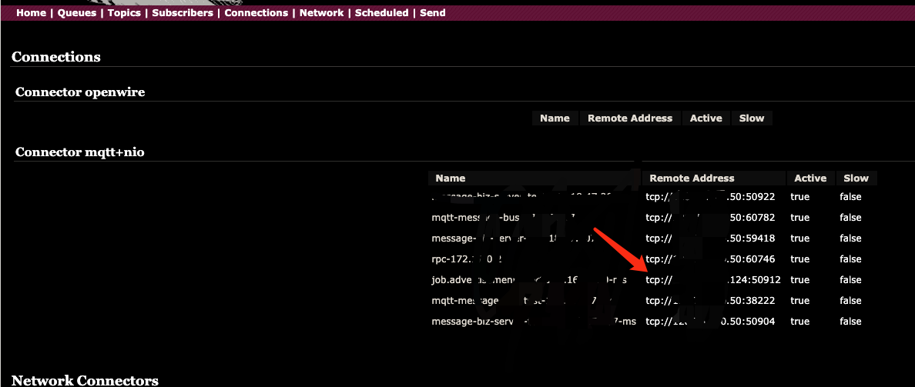Click remote address ending in .124:50912

click(x=713, y=280)
